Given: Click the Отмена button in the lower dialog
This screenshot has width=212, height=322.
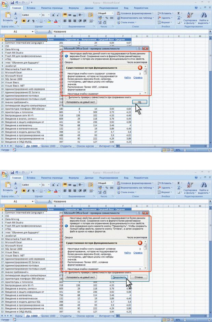Looking at the screenshot, I should coord(138,277).
